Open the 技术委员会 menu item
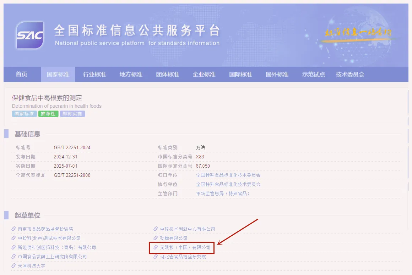Image resolution: width=412 pixels, height=275 pixels. [x=350, y=74]
